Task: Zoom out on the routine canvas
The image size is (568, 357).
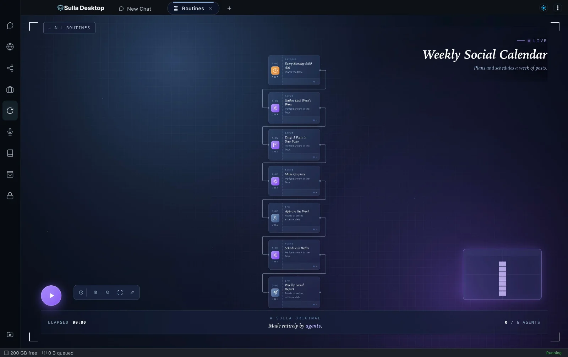Action: [x=108, y=293]
